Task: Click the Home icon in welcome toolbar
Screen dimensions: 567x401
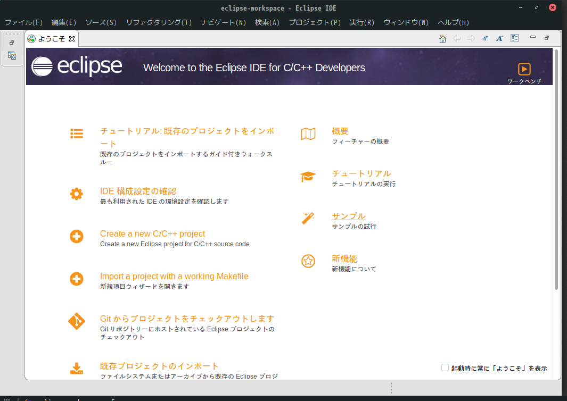Action: click(x=442, y=38)
